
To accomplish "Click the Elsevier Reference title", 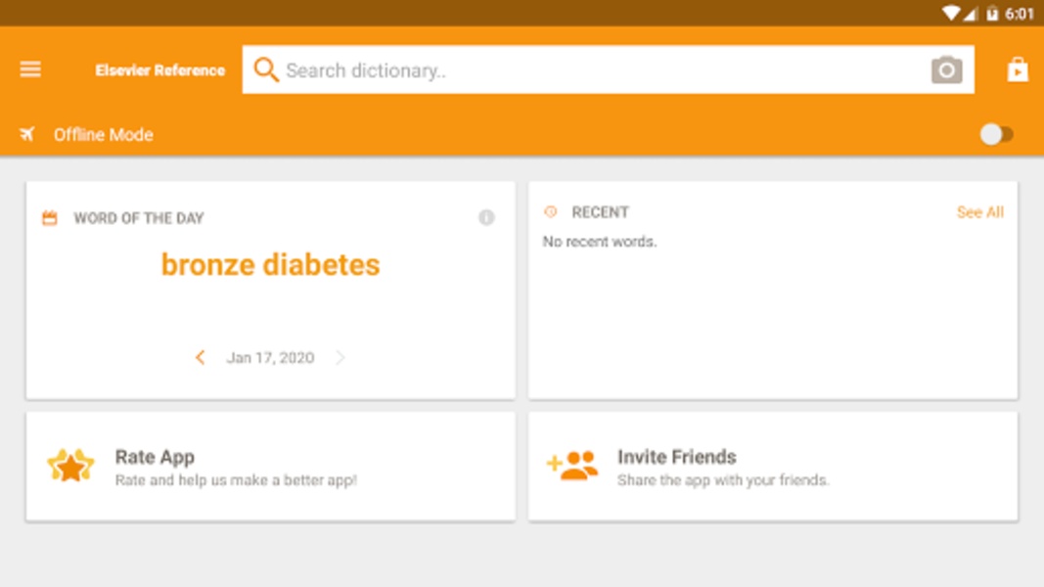I will pyautogui.click(x=159, y=69).
